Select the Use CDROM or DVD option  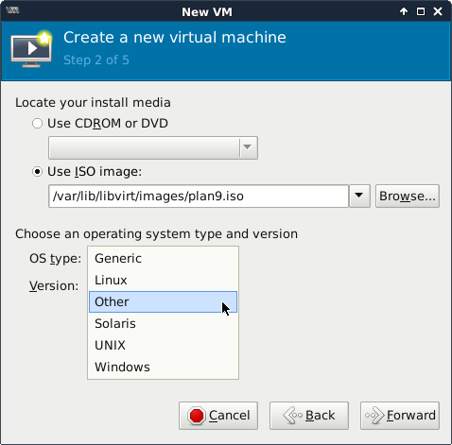point(37,124)
